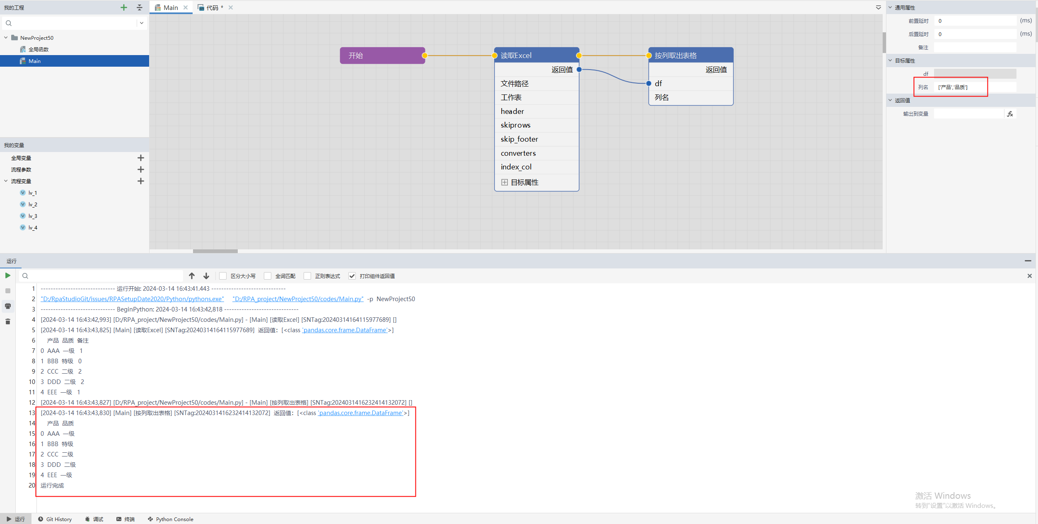Add a new 流程变量 variable

(x=141, y=181)
